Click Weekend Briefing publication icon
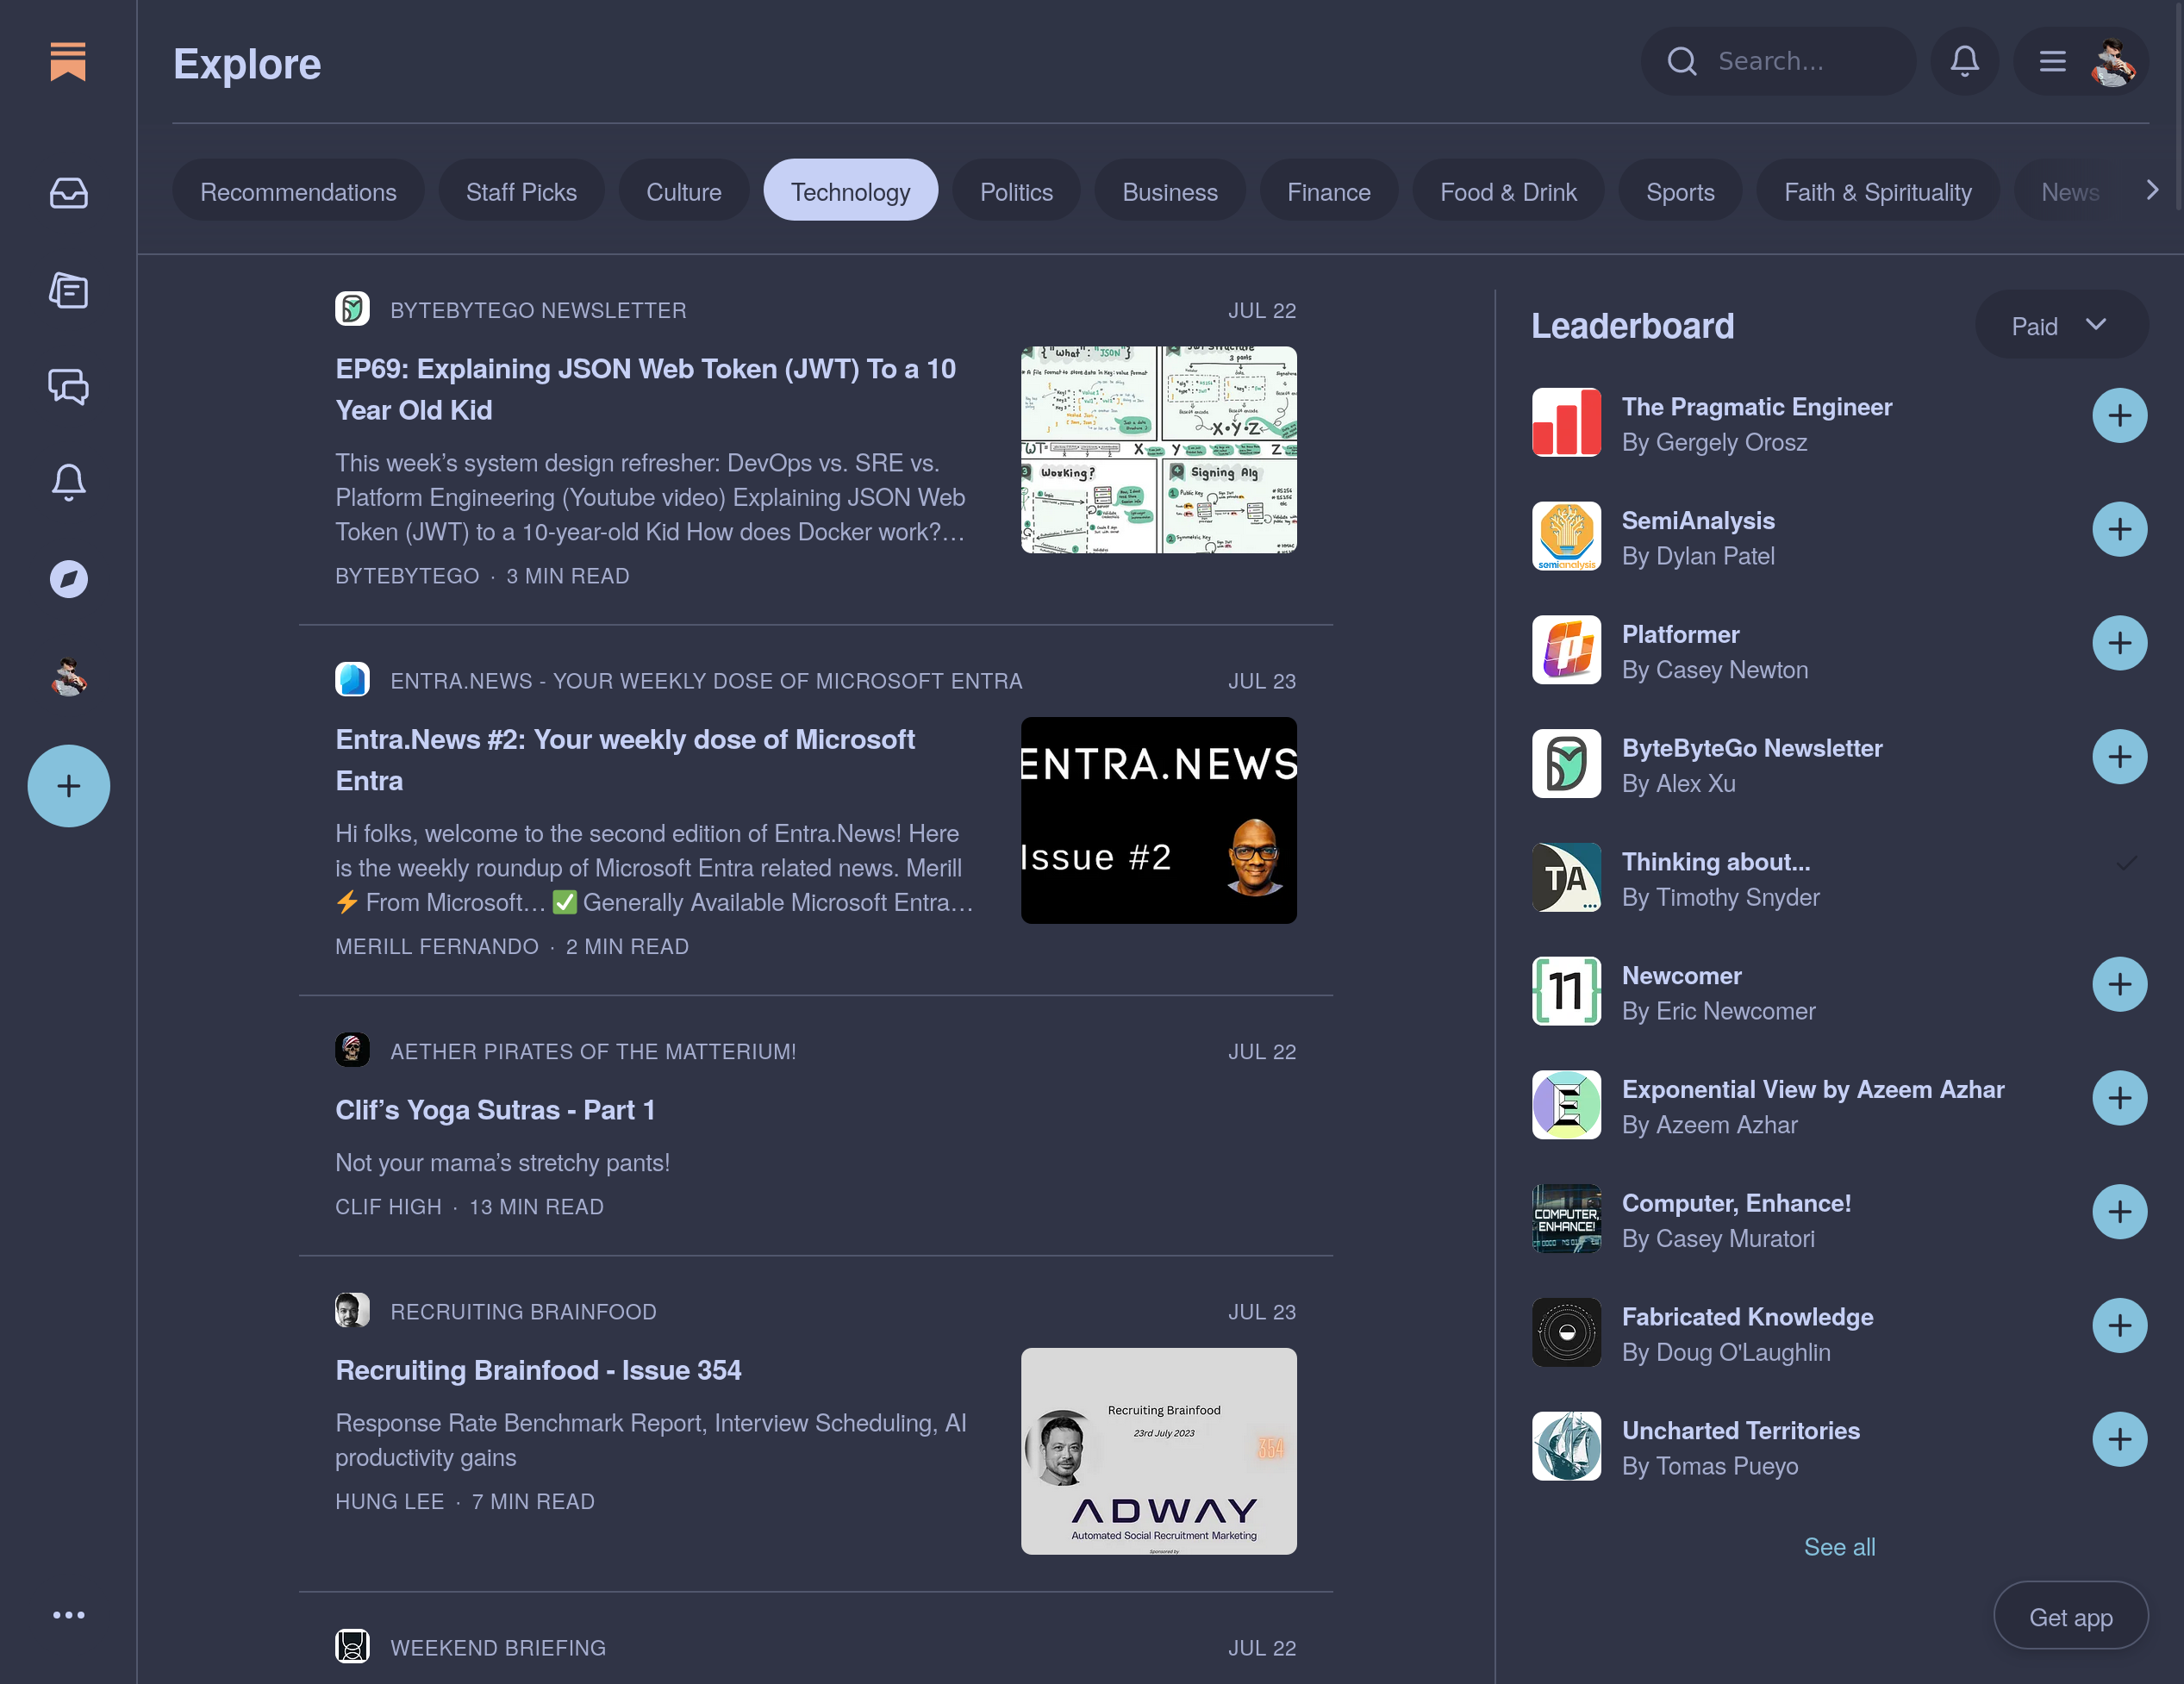Screen dimensions: 2184x1684 point(352,1646)
